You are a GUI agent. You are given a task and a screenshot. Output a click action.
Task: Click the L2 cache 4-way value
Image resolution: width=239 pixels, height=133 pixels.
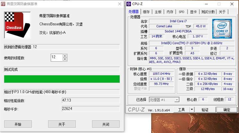pyautogui.click(x=228, y=84)
